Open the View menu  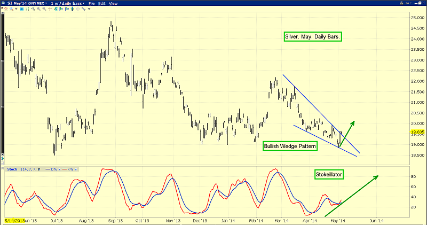[x=113, y=3]
